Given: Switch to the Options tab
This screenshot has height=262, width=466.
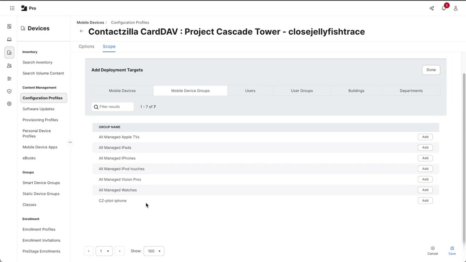Looking at the screenshot, I should pyautogui.click(x=87, y=47).
